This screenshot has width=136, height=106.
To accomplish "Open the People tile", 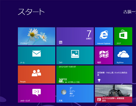I will pos(36,74).
